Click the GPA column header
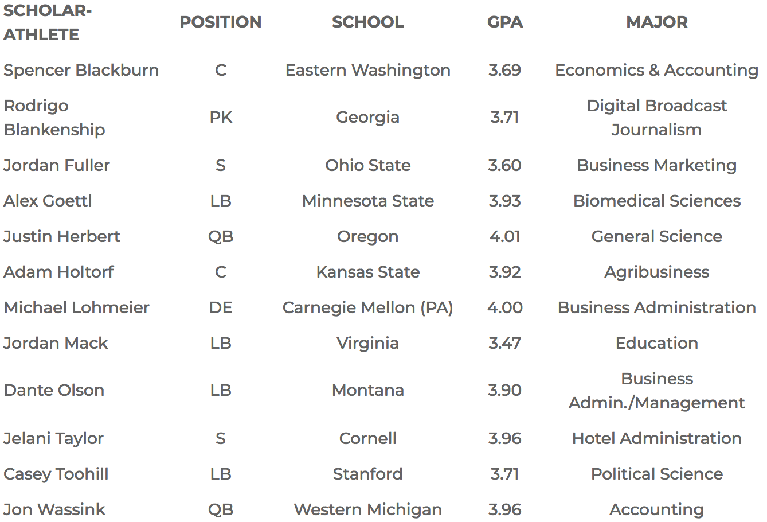This screenshot has height=522, width=767. [x=505, y=22]
